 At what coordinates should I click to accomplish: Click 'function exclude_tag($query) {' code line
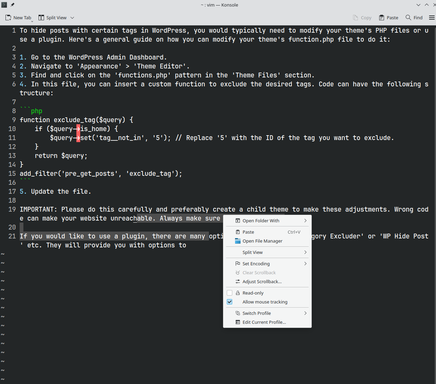coord(76,120)
